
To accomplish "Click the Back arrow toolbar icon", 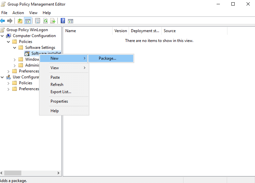I will click(x=3, y=21).
